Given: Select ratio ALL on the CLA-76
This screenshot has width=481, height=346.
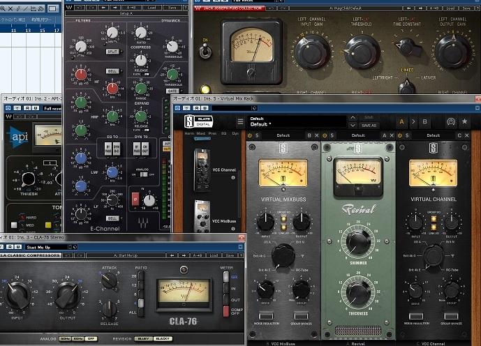Looking at the screenshot, I should (141, 313).
